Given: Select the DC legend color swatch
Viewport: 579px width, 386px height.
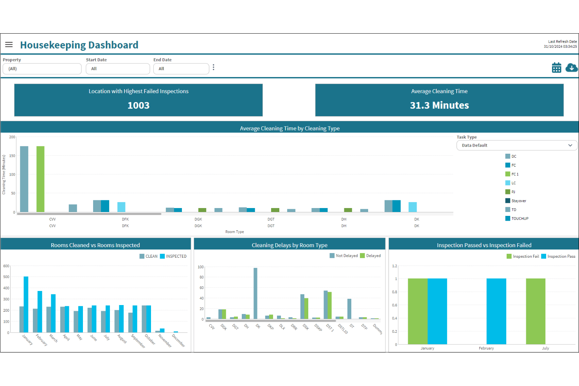Looking at the screenshot, I should click(x=508, y=156).
